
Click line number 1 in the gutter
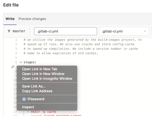(x=16, y=40)
